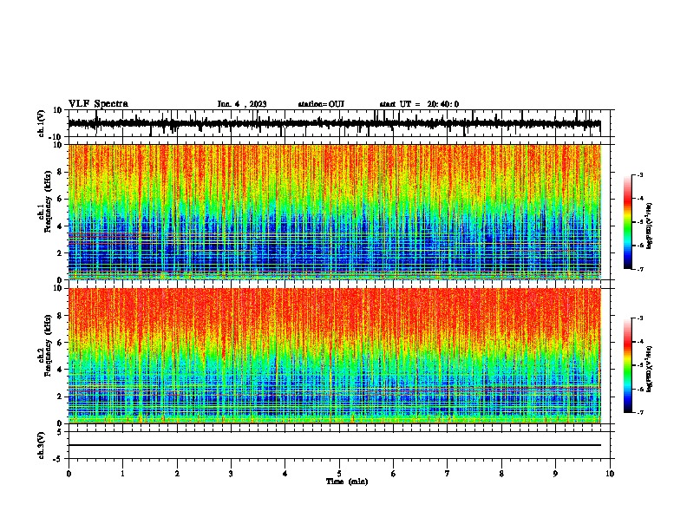Click the ch.1 voltage waveform trace
This screenshot has width=687, height=531.
click(334, 123)
